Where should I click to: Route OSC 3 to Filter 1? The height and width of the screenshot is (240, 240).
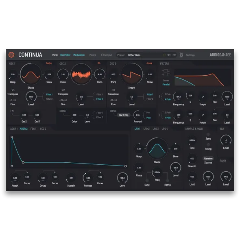(x=150, y=95)
